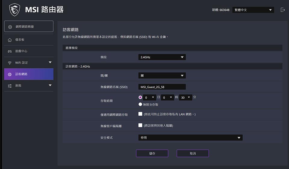Viewport: 289px width, 169px height.
Task: Click the 頻段 field label
Action: click(104, 57)
